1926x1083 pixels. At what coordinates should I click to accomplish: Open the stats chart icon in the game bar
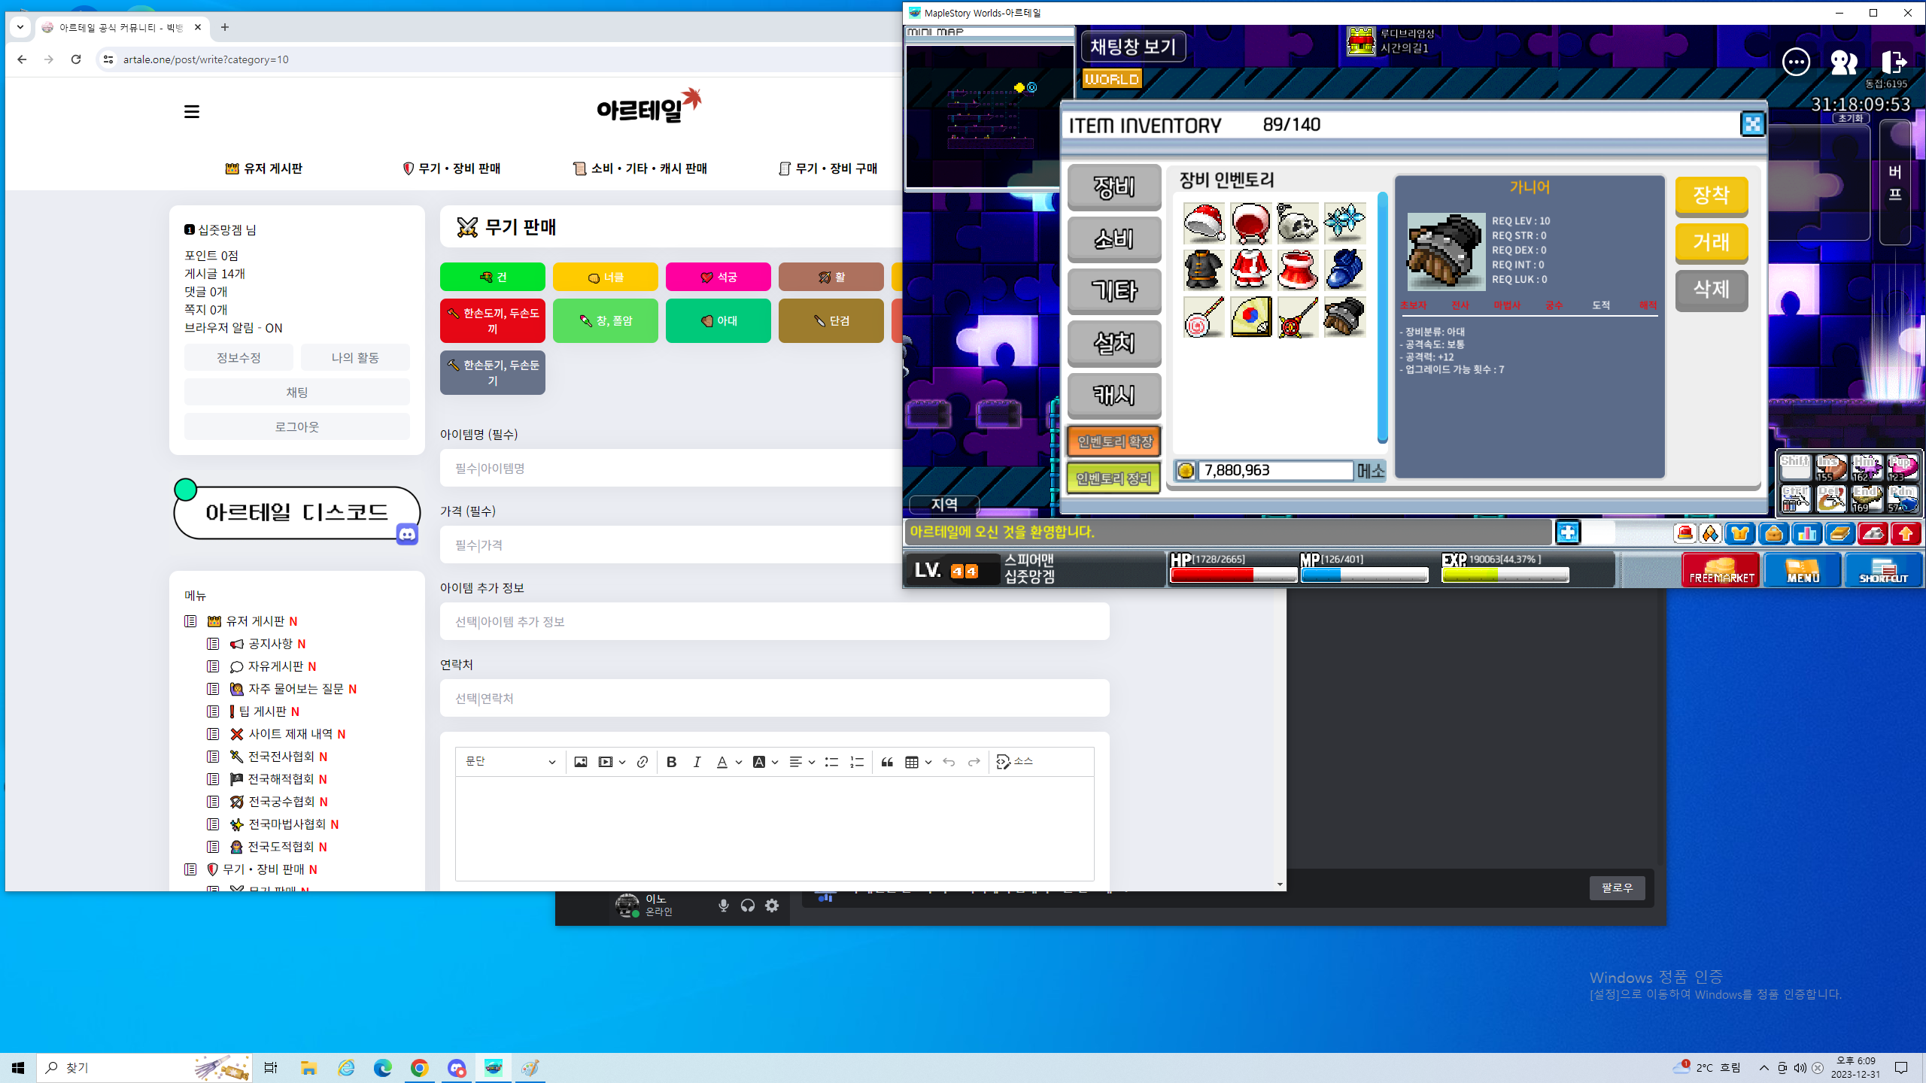pyautogui.click(x=1806, y=533)
